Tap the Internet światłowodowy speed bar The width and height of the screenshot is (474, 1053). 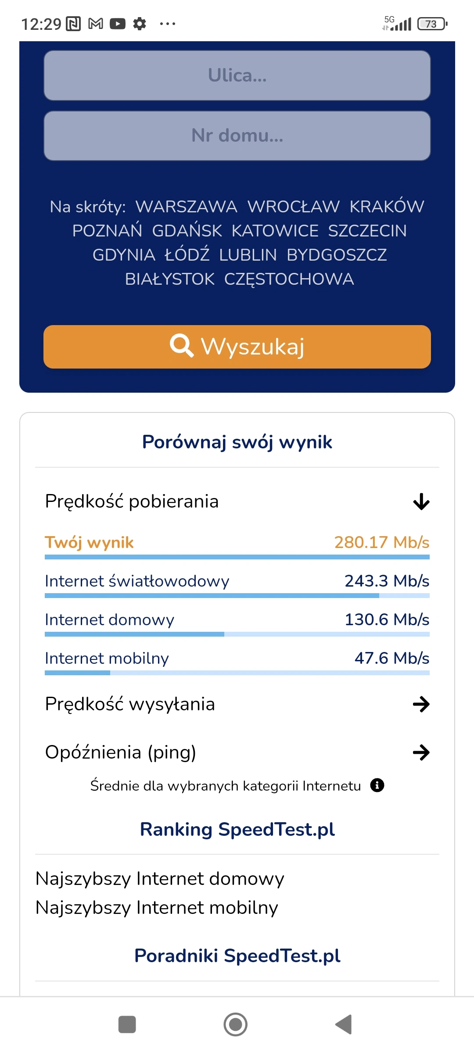[237, 596]
